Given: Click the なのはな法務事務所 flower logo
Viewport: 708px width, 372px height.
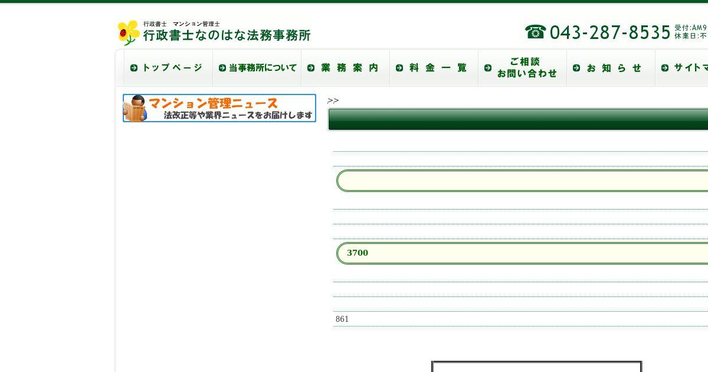Looking at the screenshot, I should point(129,32).
